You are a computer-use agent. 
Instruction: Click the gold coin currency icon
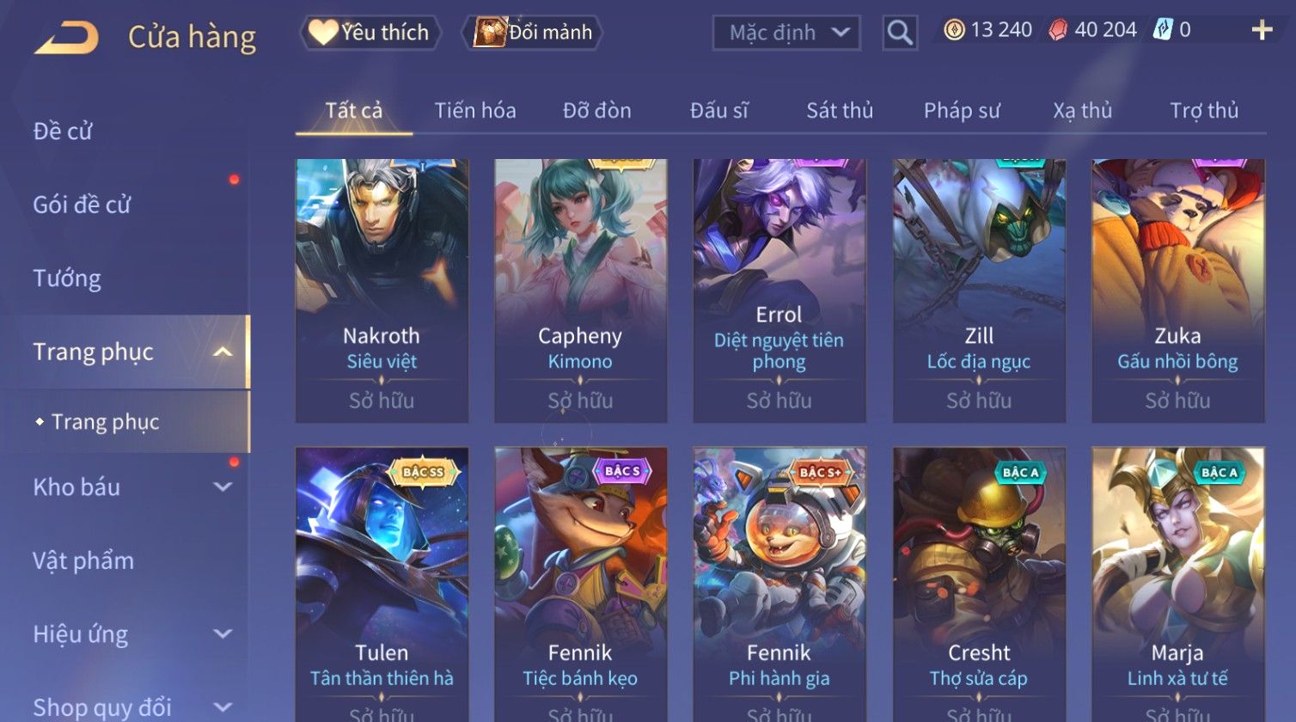point(954,30)
